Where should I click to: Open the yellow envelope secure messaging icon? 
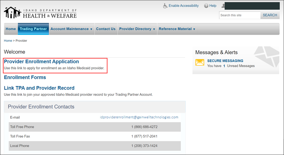200,62
